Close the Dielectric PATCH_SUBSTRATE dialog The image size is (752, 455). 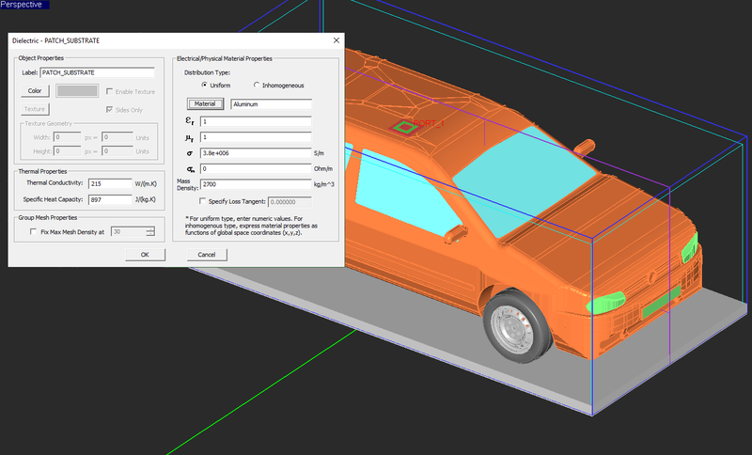[336, 40]
